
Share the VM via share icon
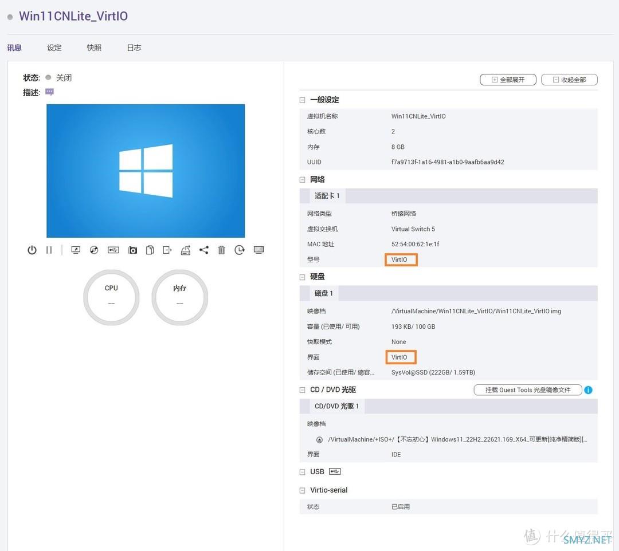click(x=203, y=250)
